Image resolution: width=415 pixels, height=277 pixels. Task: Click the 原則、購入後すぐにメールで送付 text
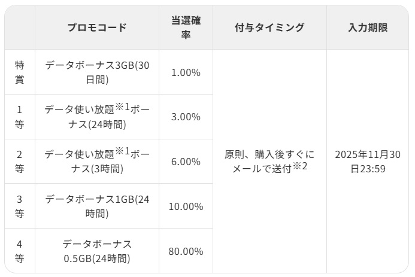(269, 161)
